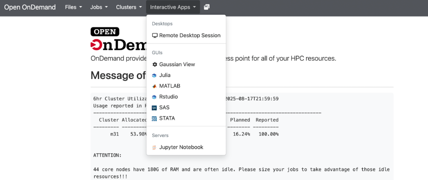This screenshot has height=180, width=428.
Task: Click the STATA app icon
Action: [x=155, y=118]
